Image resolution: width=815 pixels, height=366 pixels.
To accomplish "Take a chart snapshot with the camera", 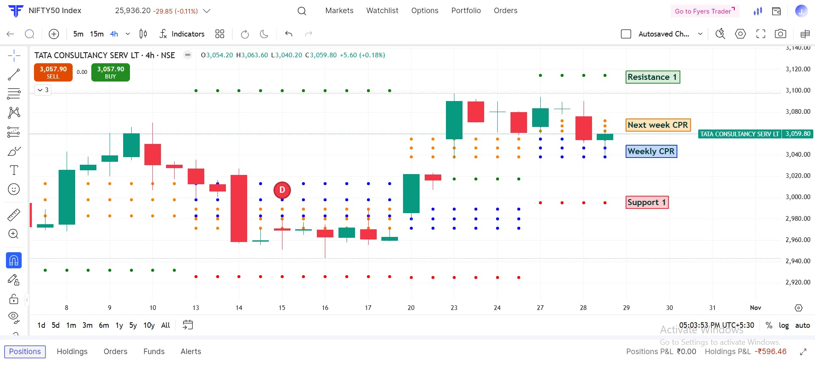I will 781,34.
